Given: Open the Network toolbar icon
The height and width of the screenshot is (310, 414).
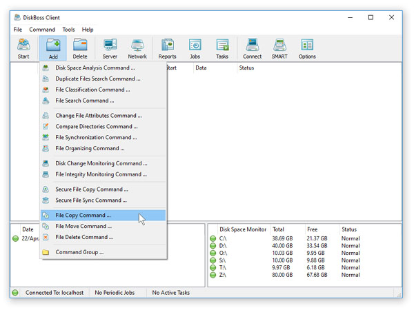Looking at the screenshot, I should point(137,48).
